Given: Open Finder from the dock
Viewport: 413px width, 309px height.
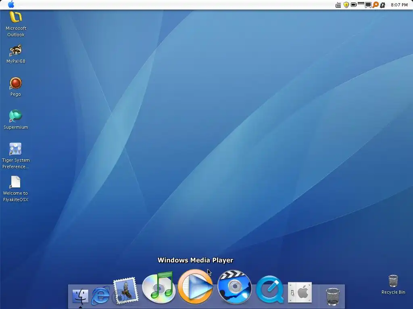Looking at the screenshot, I should point(80,296).
